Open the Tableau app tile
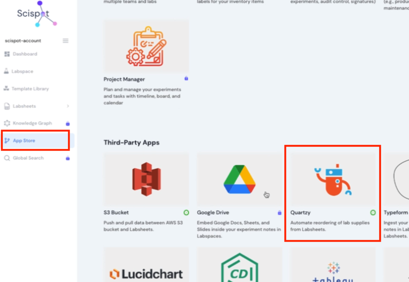The width and height of the screenshot is (409, 282). point(333,265)
